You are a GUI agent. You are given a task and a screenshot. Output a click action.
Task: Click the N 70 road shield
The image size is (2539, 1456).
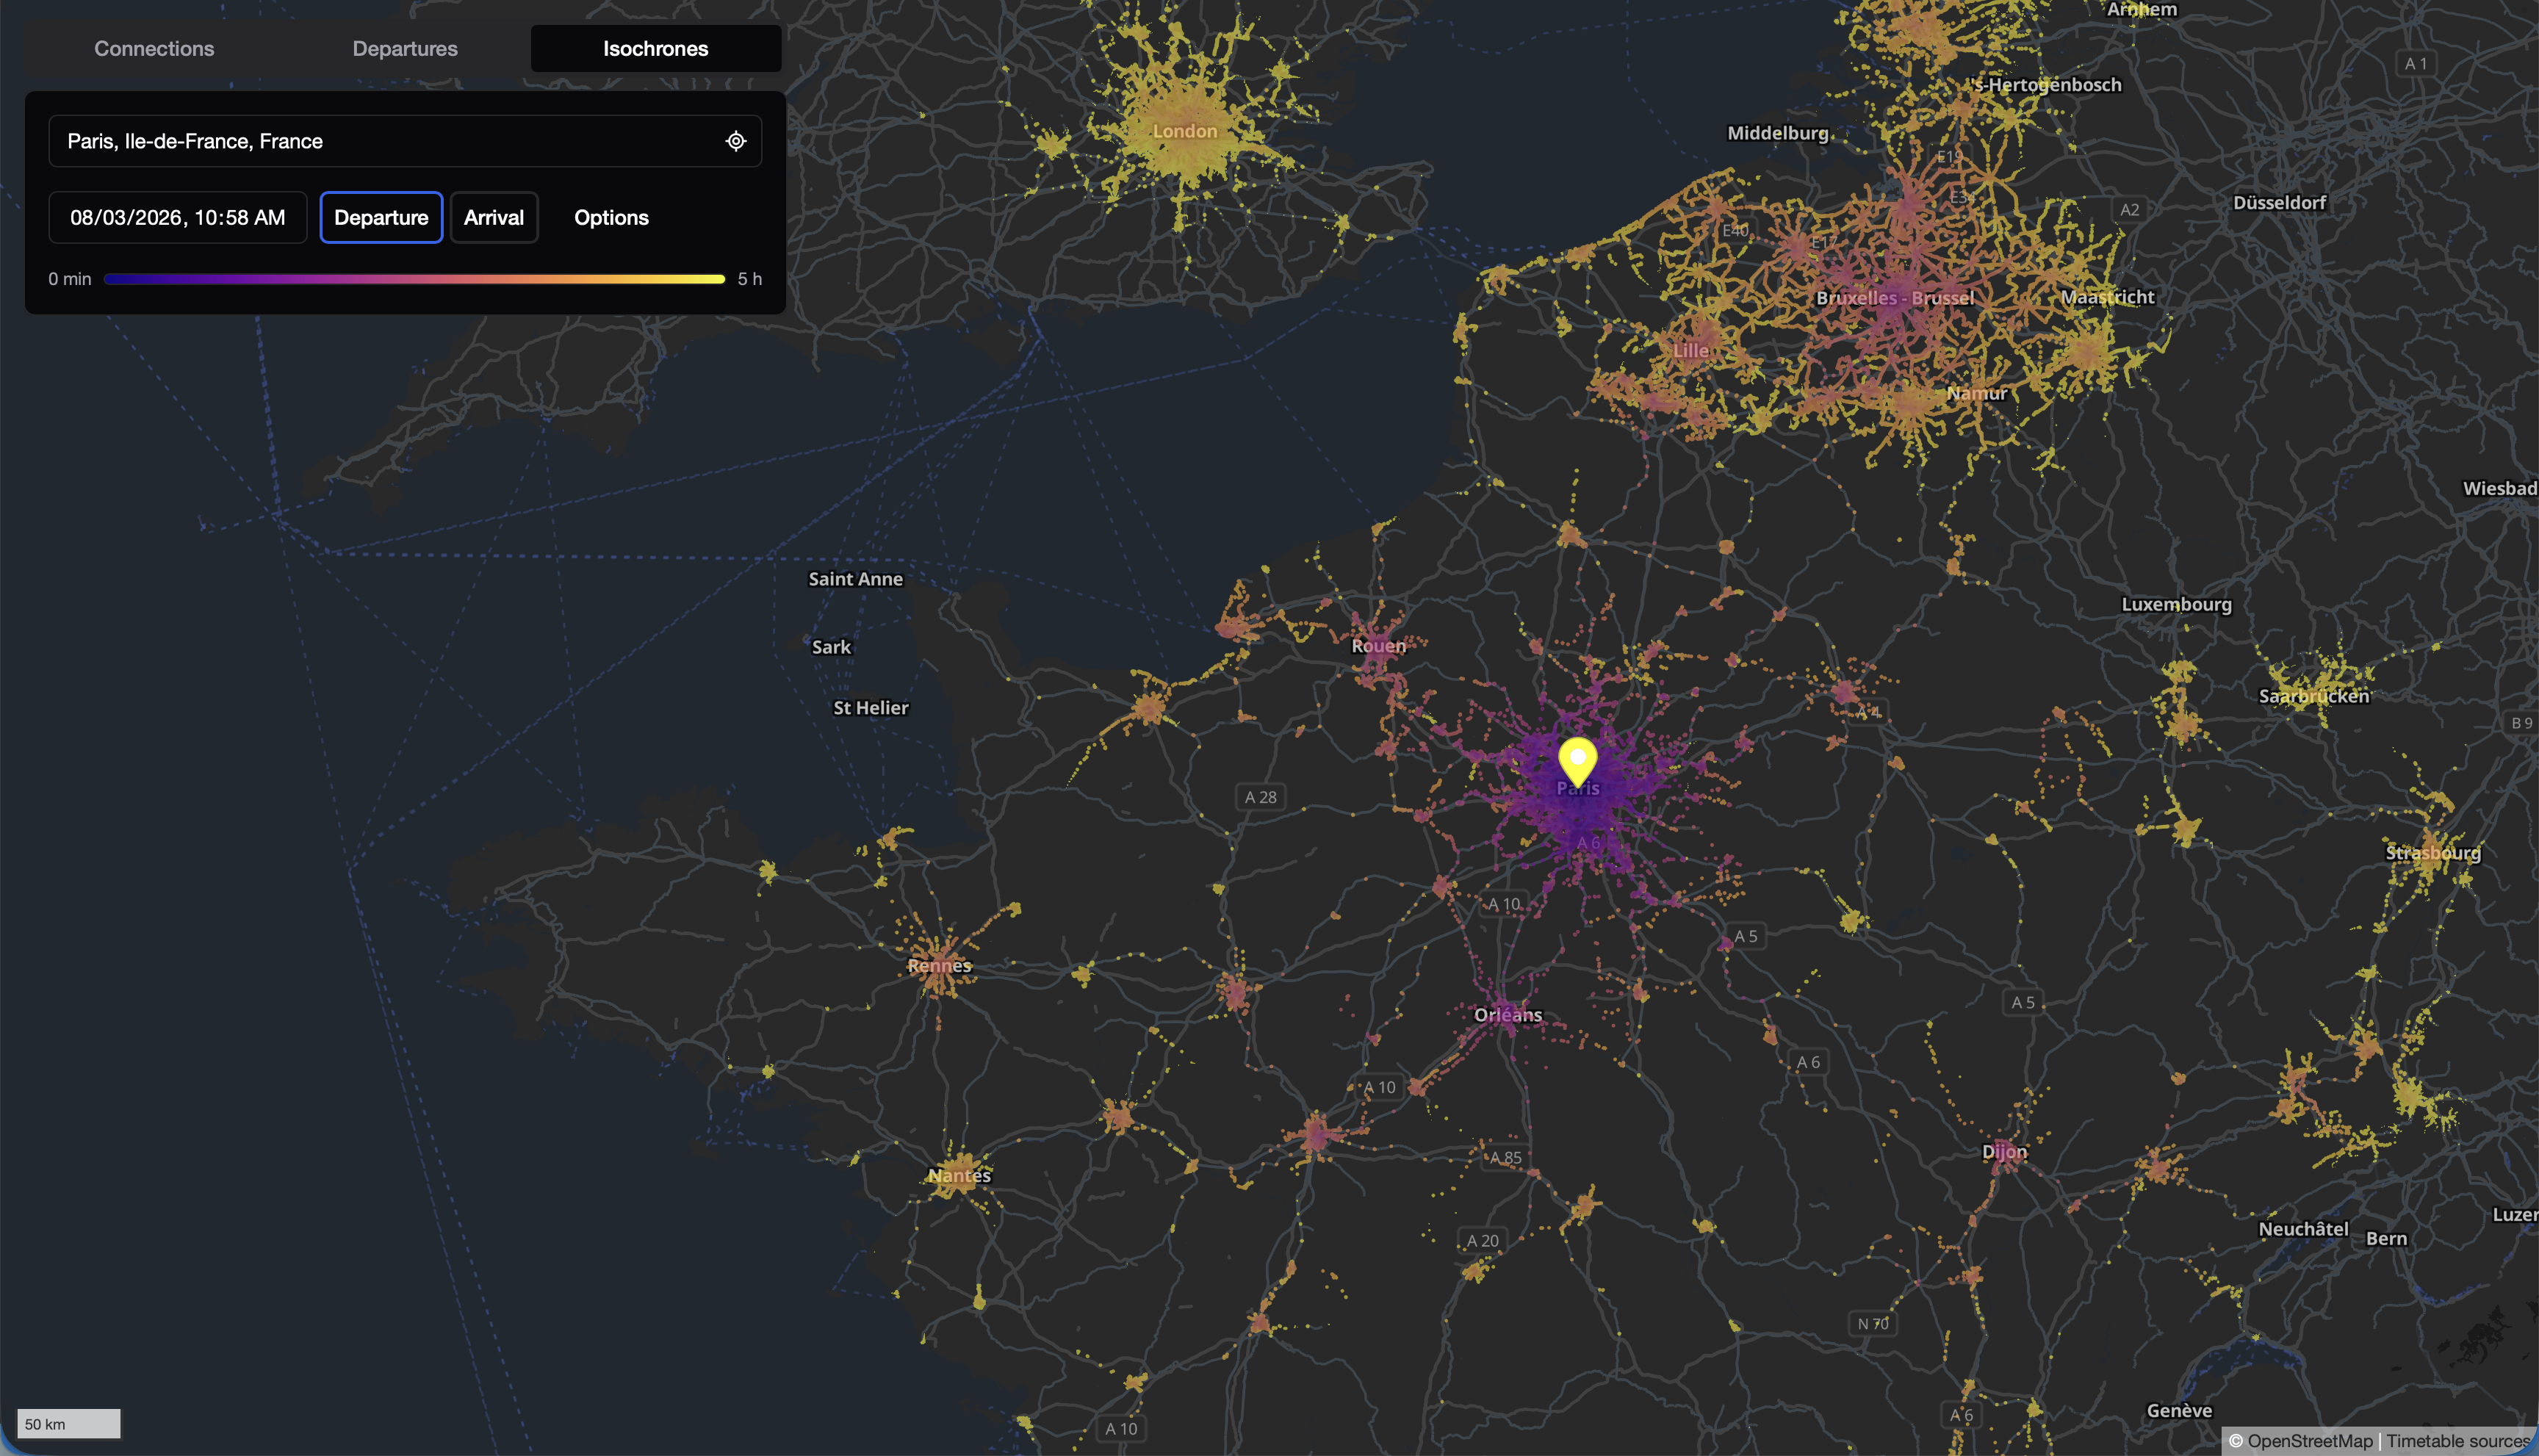click(1873, 1323)
